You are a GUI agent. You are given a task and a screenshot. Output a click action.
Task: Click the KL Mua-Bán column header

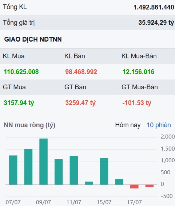click(139, 56)
